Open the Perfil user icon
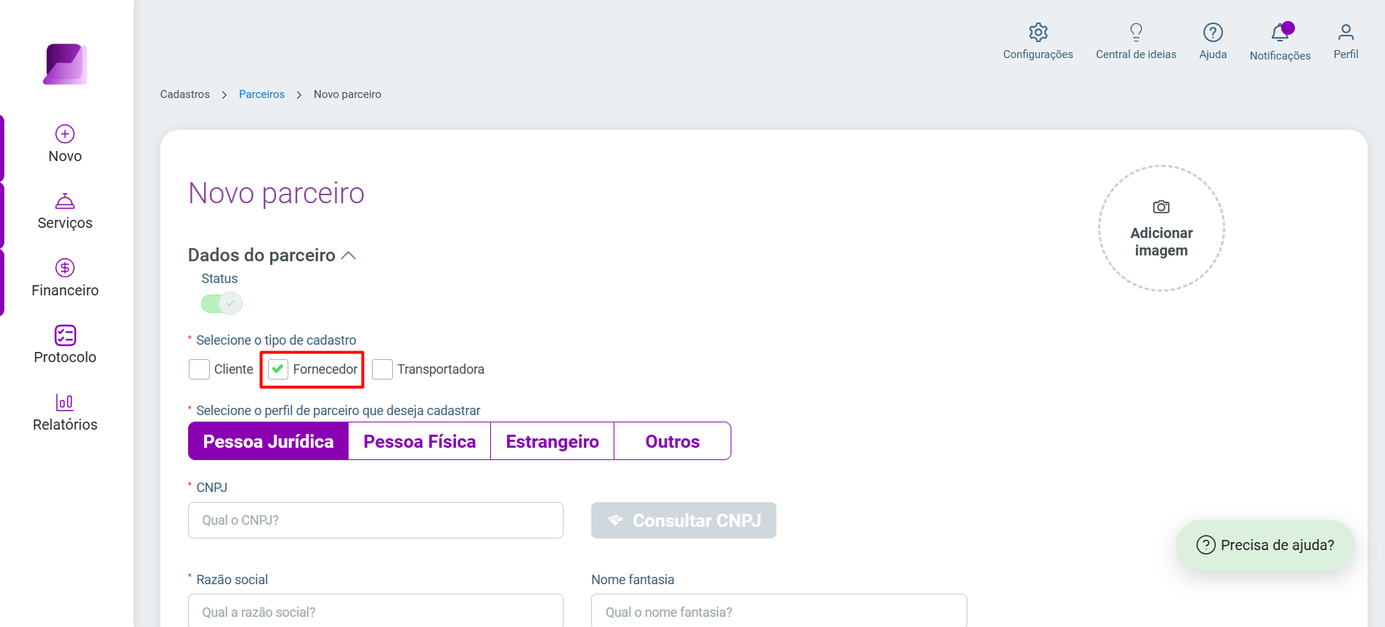The width and height of the screenshot is (1385, 627). point(1346,32)
